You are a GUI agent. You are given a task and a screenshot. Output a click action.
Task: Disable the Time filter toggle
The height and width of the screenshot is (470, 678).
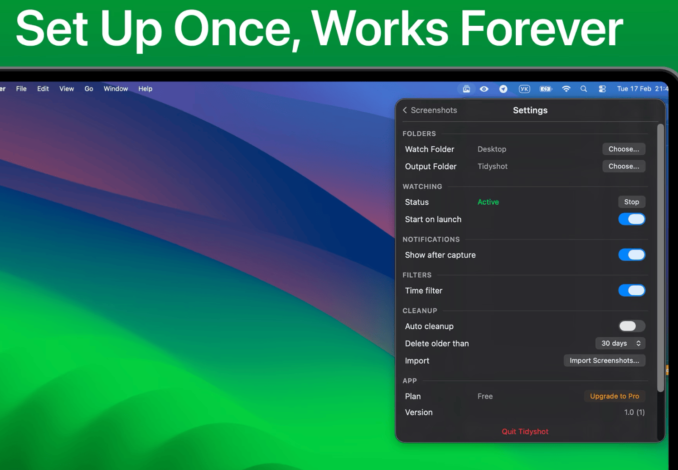631,291
